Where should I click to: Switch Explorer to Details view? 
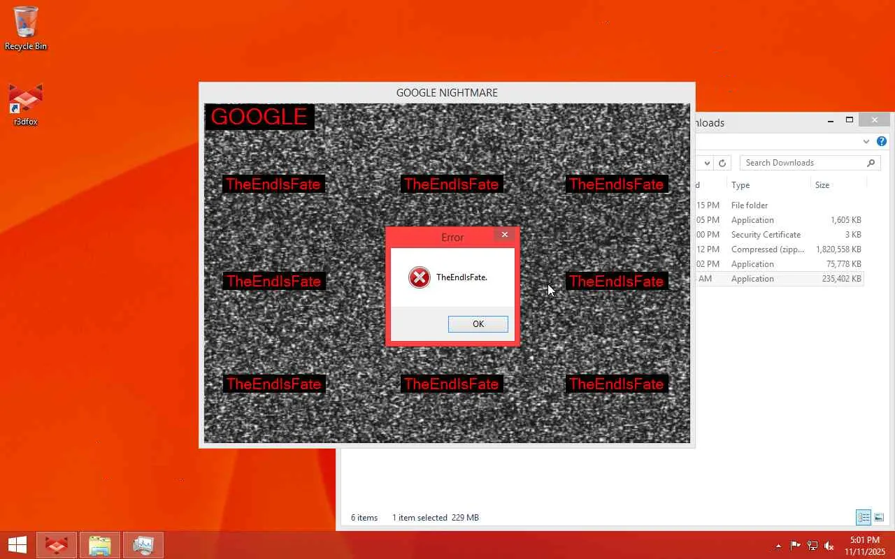pos(864,517)
